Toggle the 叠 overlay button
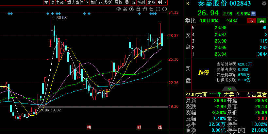The height and width of the screenshot is (134, 268). (x=127, y=2)
